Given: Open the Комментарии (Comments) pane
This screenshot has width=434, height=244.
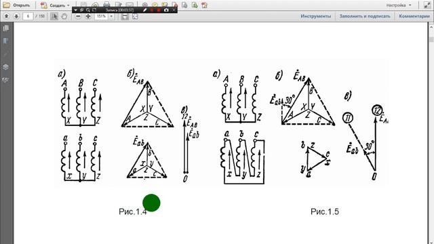Looking at the screenshot, I should click(x=414, y=16).
